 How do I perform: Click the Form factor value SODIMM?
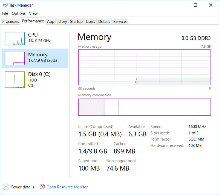tap(196, 139)
